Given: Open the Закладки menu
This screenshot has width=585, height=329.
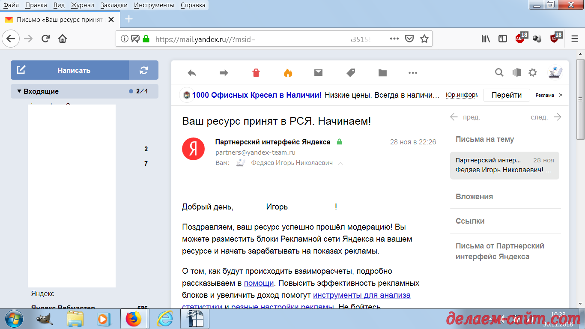Looking at the screenshot, I should point(114,5).
